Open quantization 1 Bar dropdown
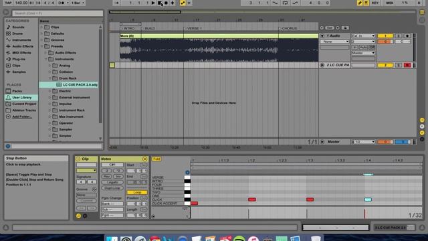The image size is (428, 241). pos(78,3)
